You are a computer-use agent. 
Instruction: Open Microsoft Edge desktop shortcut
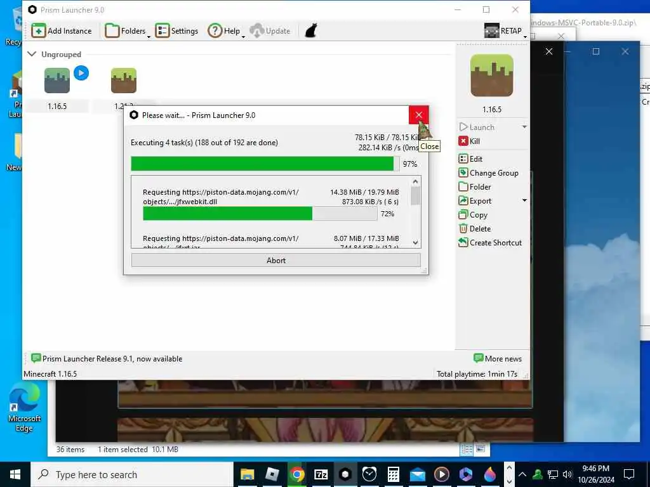click(24, 408)
